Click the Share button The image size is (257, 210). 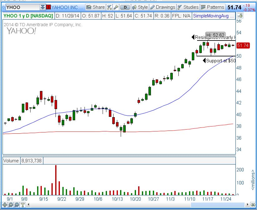tap(95, 7)
